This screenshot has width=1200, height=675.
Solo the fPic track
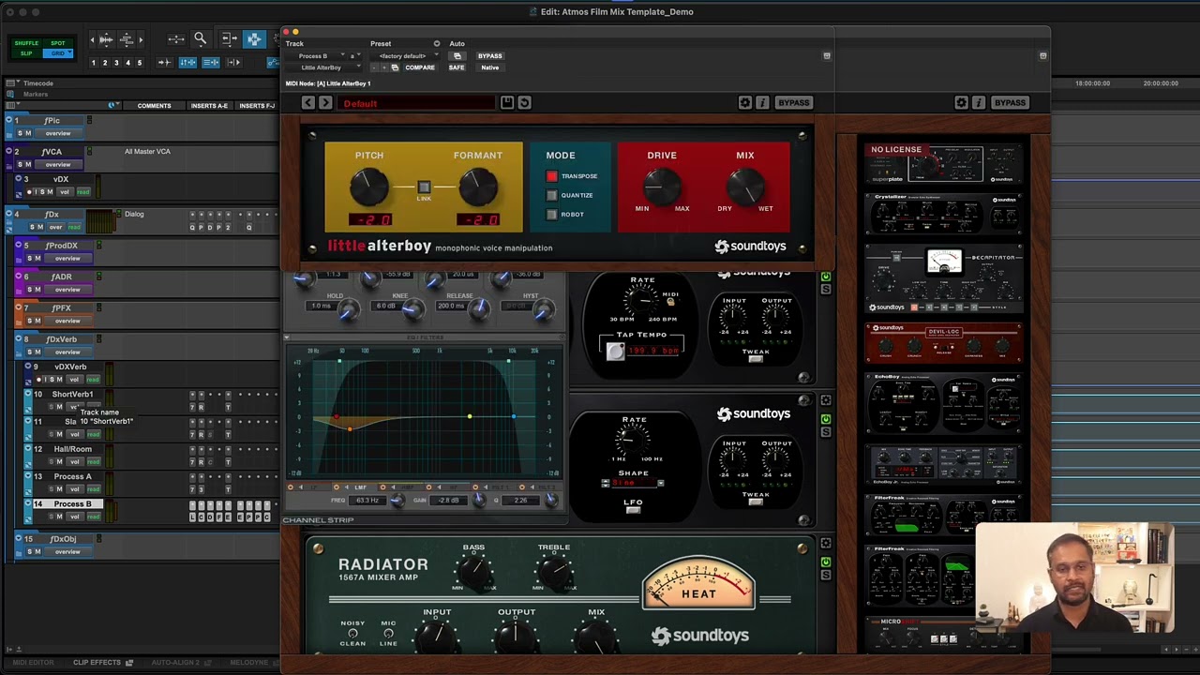[21, 133]
